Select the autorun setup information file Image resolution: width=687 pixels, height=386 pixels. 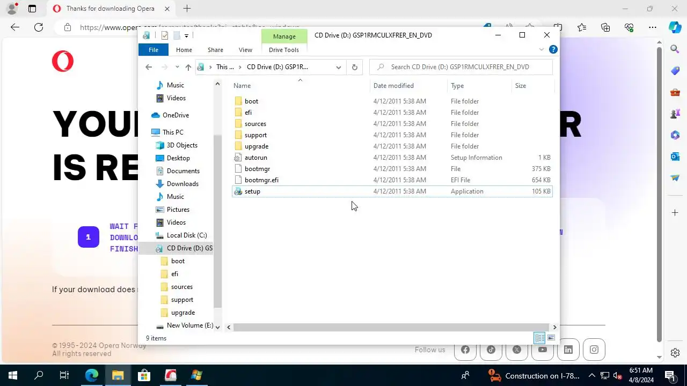392,158
